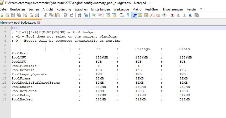Toggle the indent guide display
Image resolution: width=226 pixels, height=118 pixels.
click(x=134, y=15)
